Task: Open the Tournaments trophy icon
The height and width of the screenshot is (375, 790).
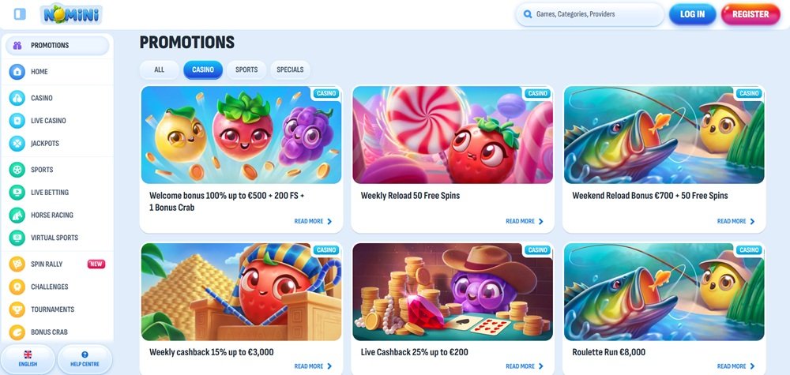Action: pos(17,309)
